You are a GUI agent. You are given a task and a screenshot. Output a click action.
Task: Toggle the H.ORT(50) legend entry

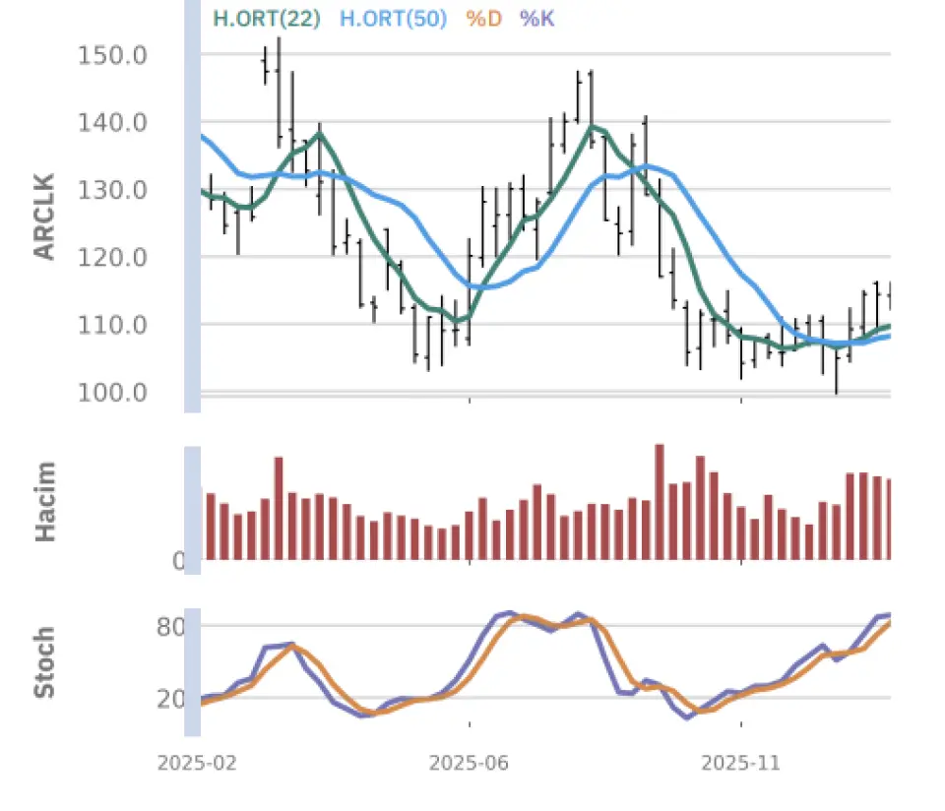click(393, 18)
